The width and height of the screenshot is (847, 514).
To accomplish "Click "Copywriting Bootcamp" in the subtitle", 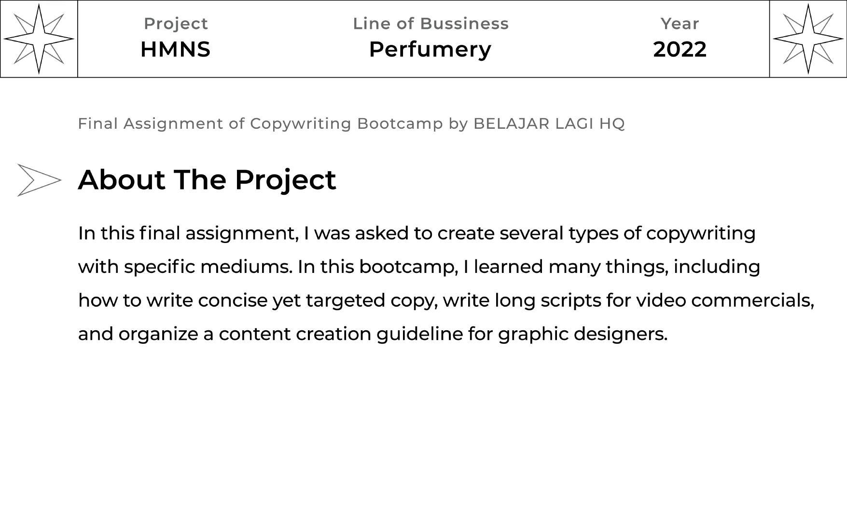I will 347,123.
